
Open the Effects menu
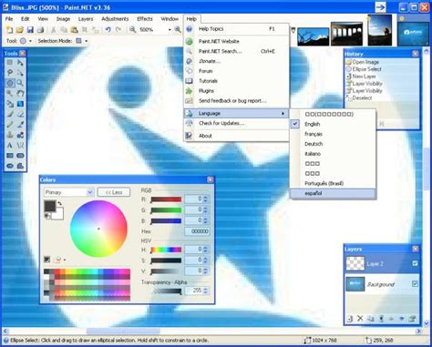[x=145, y=19]
